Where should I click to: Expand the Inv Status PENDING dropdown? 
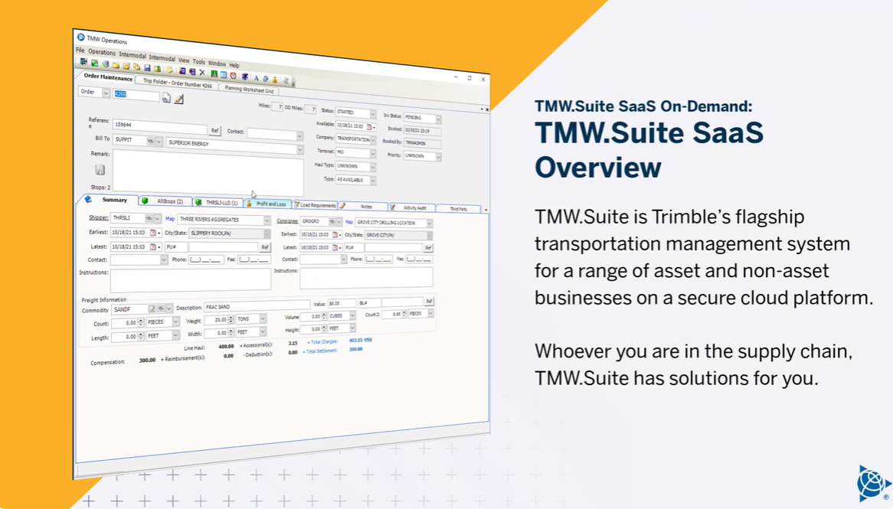click(438, 119)
